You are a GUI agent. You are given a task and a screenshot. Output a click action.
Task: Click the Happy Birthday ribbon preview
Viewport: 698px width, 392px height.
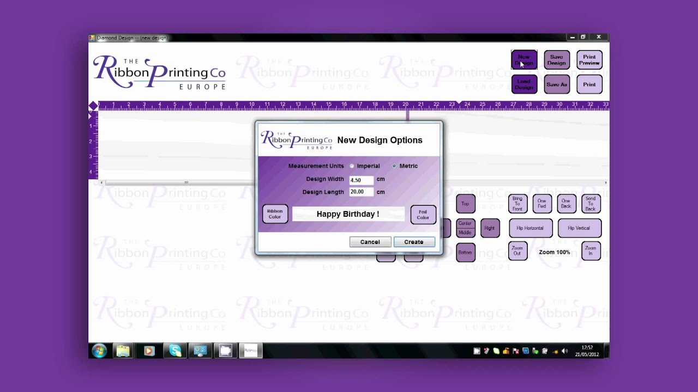click(x=348, y=214)
